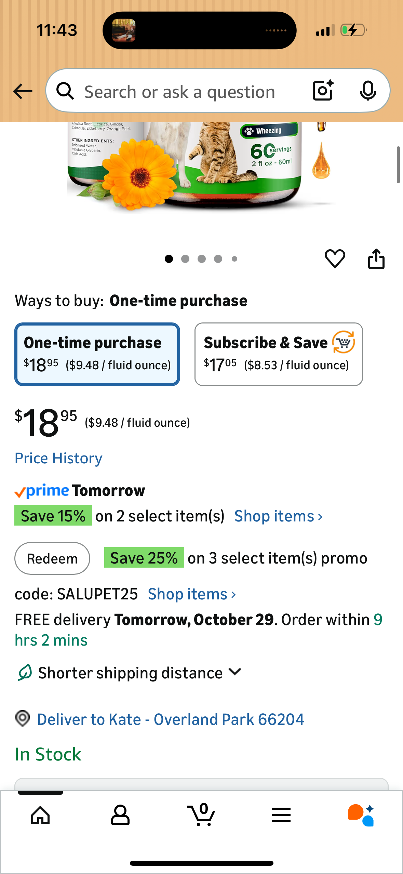Image resolution: width=403 pixels, height=874 pixels.
Task: Open the Price History link
Action: pos(58,458)
